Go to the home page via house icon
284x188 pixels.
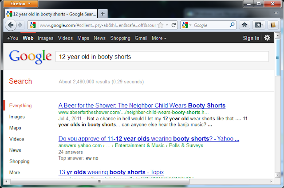245,25
